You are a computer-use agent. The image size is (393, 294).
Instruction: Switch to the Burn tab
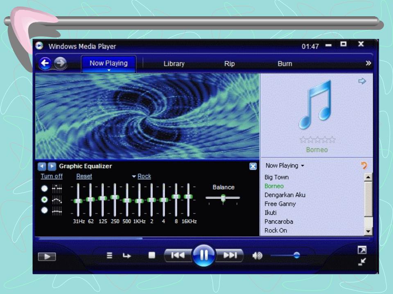point(285,64)
